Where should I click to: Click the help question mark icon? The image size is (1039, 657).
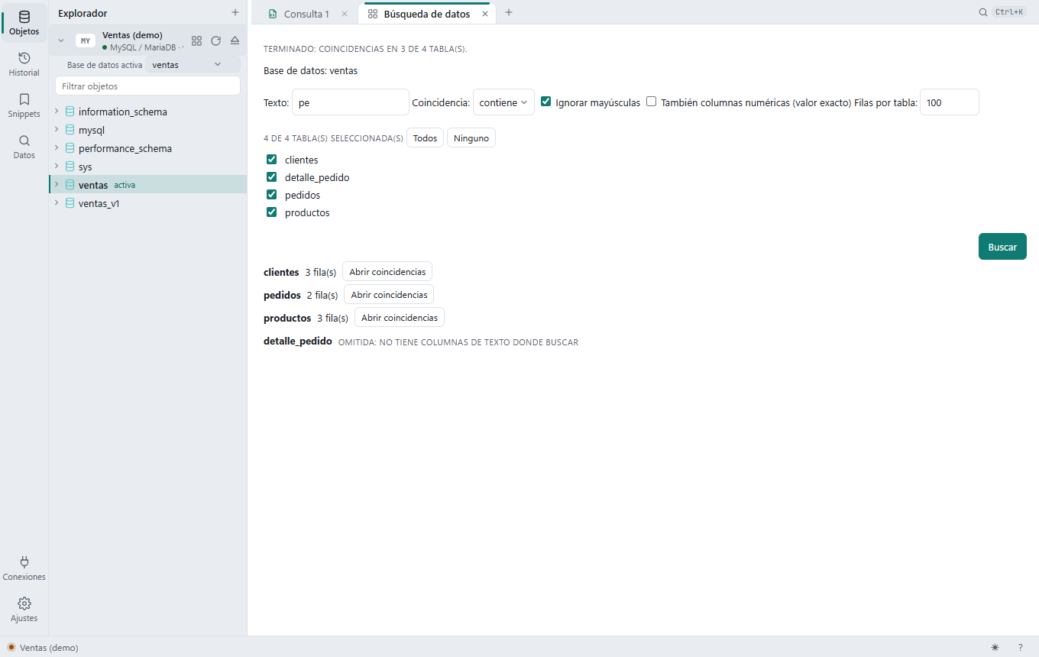coord(1020,647)
